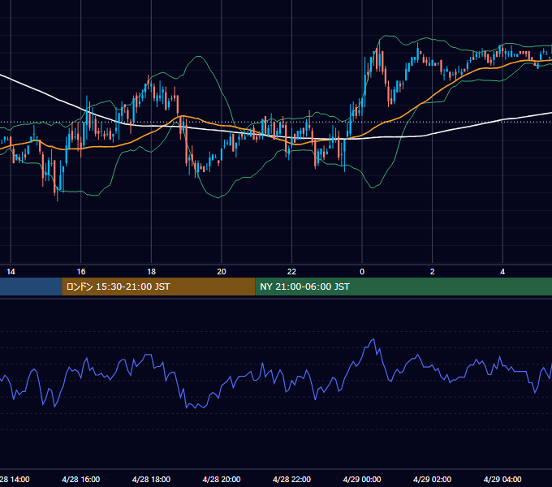Click the 4/29 00:00 time label
The image size is (552, 487).
[x=362, y=479]
